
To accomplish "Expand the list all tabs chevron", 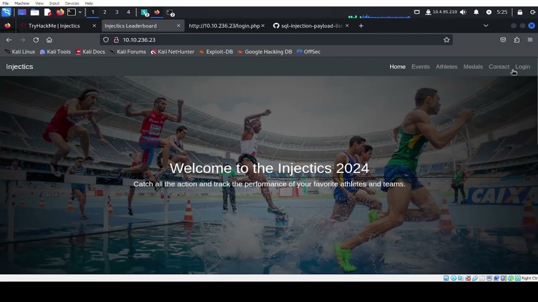I will coord(486,26).
